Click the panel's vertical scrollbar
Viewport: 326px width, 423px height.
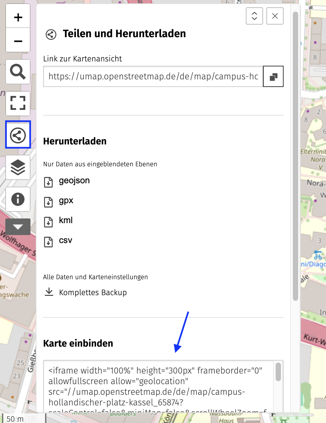296,156
